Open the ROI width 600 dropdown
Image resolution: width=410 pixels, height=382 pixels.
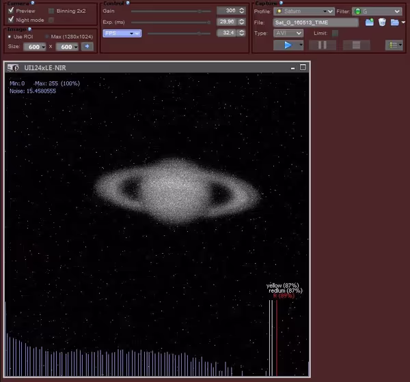coord(35,47)
